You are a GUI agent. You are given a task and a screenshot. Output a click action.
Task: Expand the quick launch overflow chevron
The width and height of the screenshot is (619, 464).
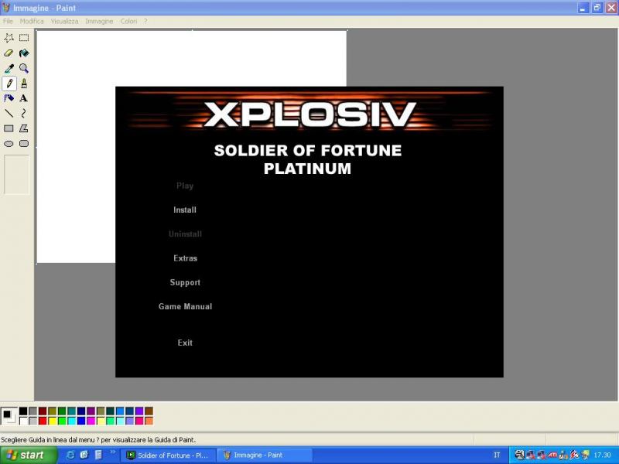112,452
